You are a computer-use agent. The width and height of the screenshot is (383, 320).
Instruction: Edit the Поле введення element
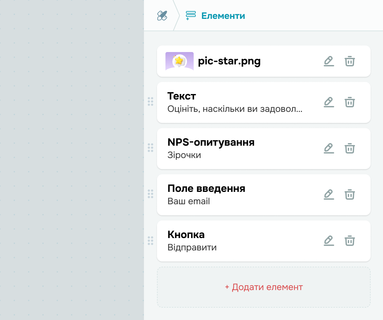click(x=329, y=194)
